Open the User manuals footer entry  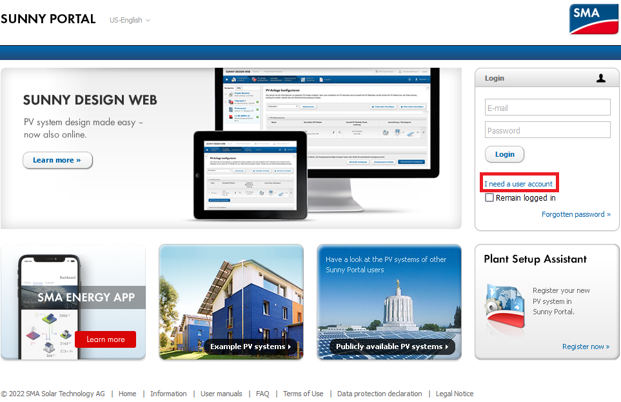(x=221, y=394)
